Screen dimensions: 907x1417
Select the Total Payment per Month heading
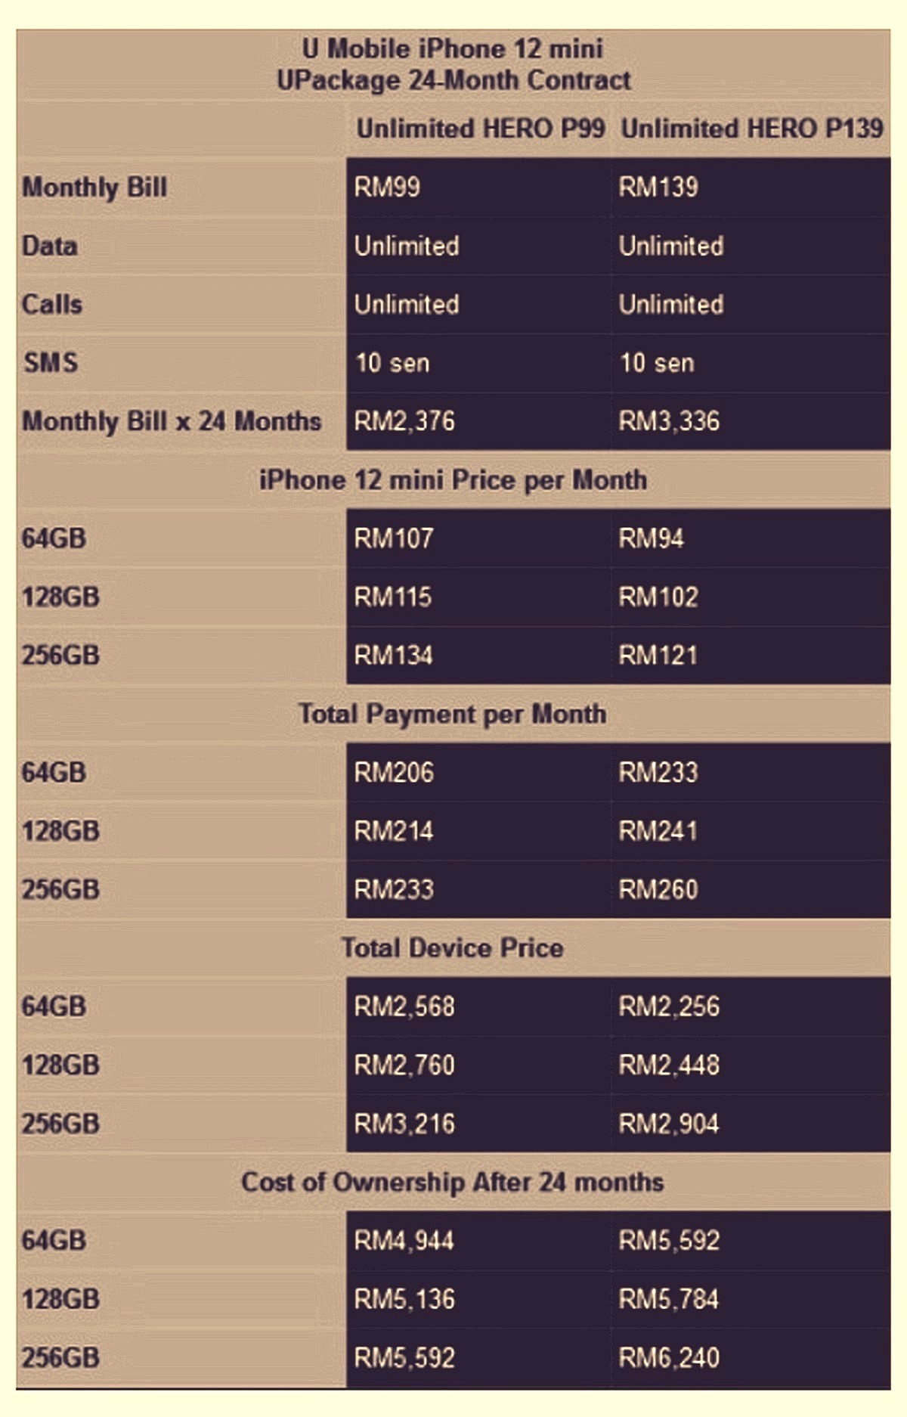point(452,714)
